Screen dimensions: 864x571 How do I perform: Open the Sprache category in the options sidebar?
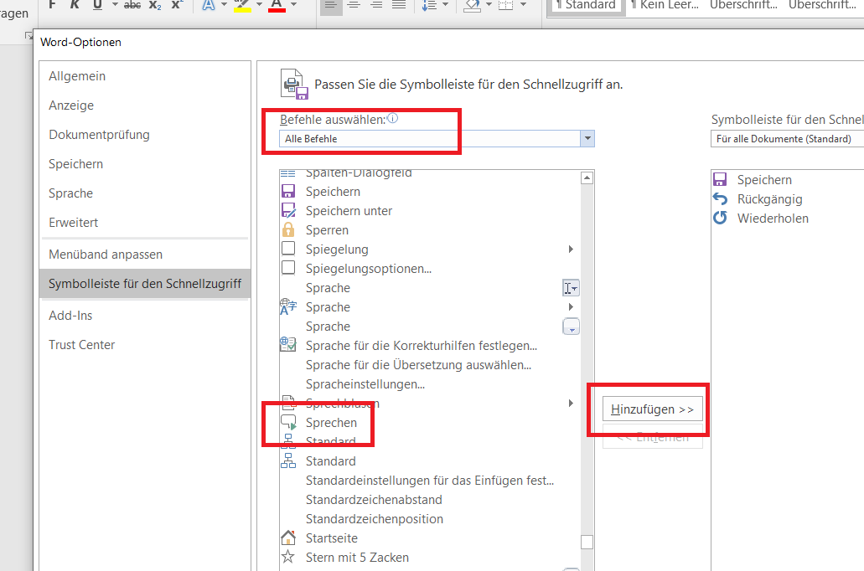click(146, 193)
